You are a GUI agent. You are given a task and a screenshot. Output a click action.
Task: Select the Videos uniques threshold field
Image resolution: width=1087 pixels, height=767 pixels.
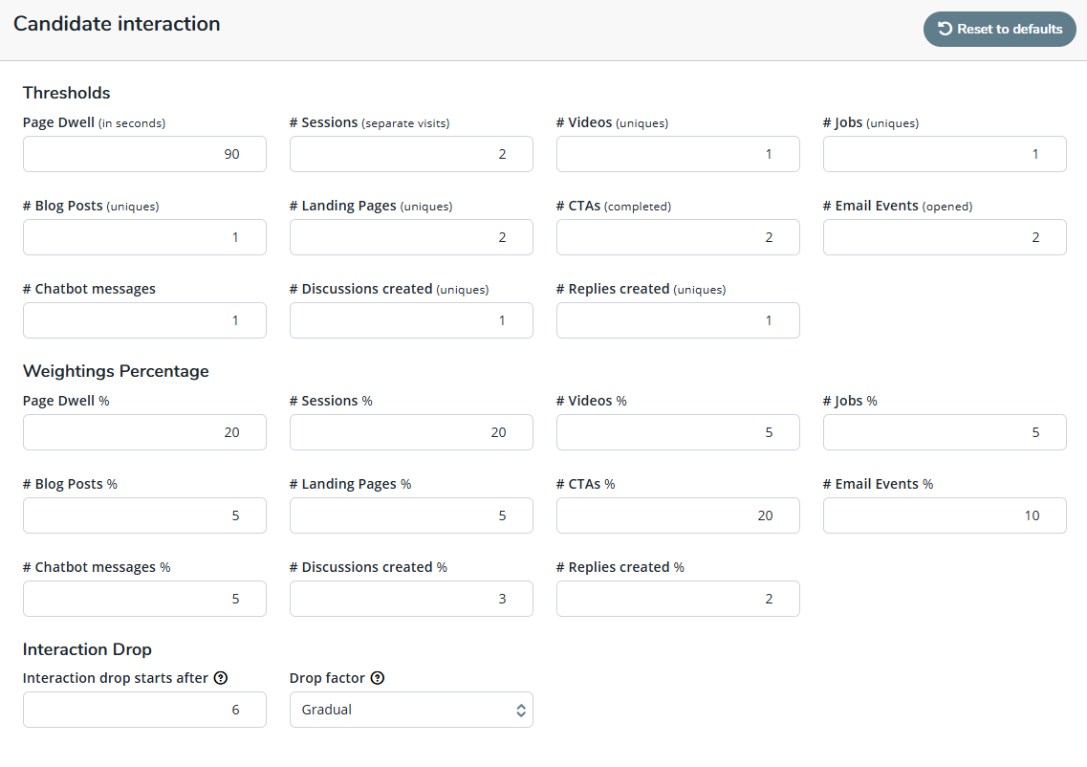pyautogui.click(x=677, y=154)
